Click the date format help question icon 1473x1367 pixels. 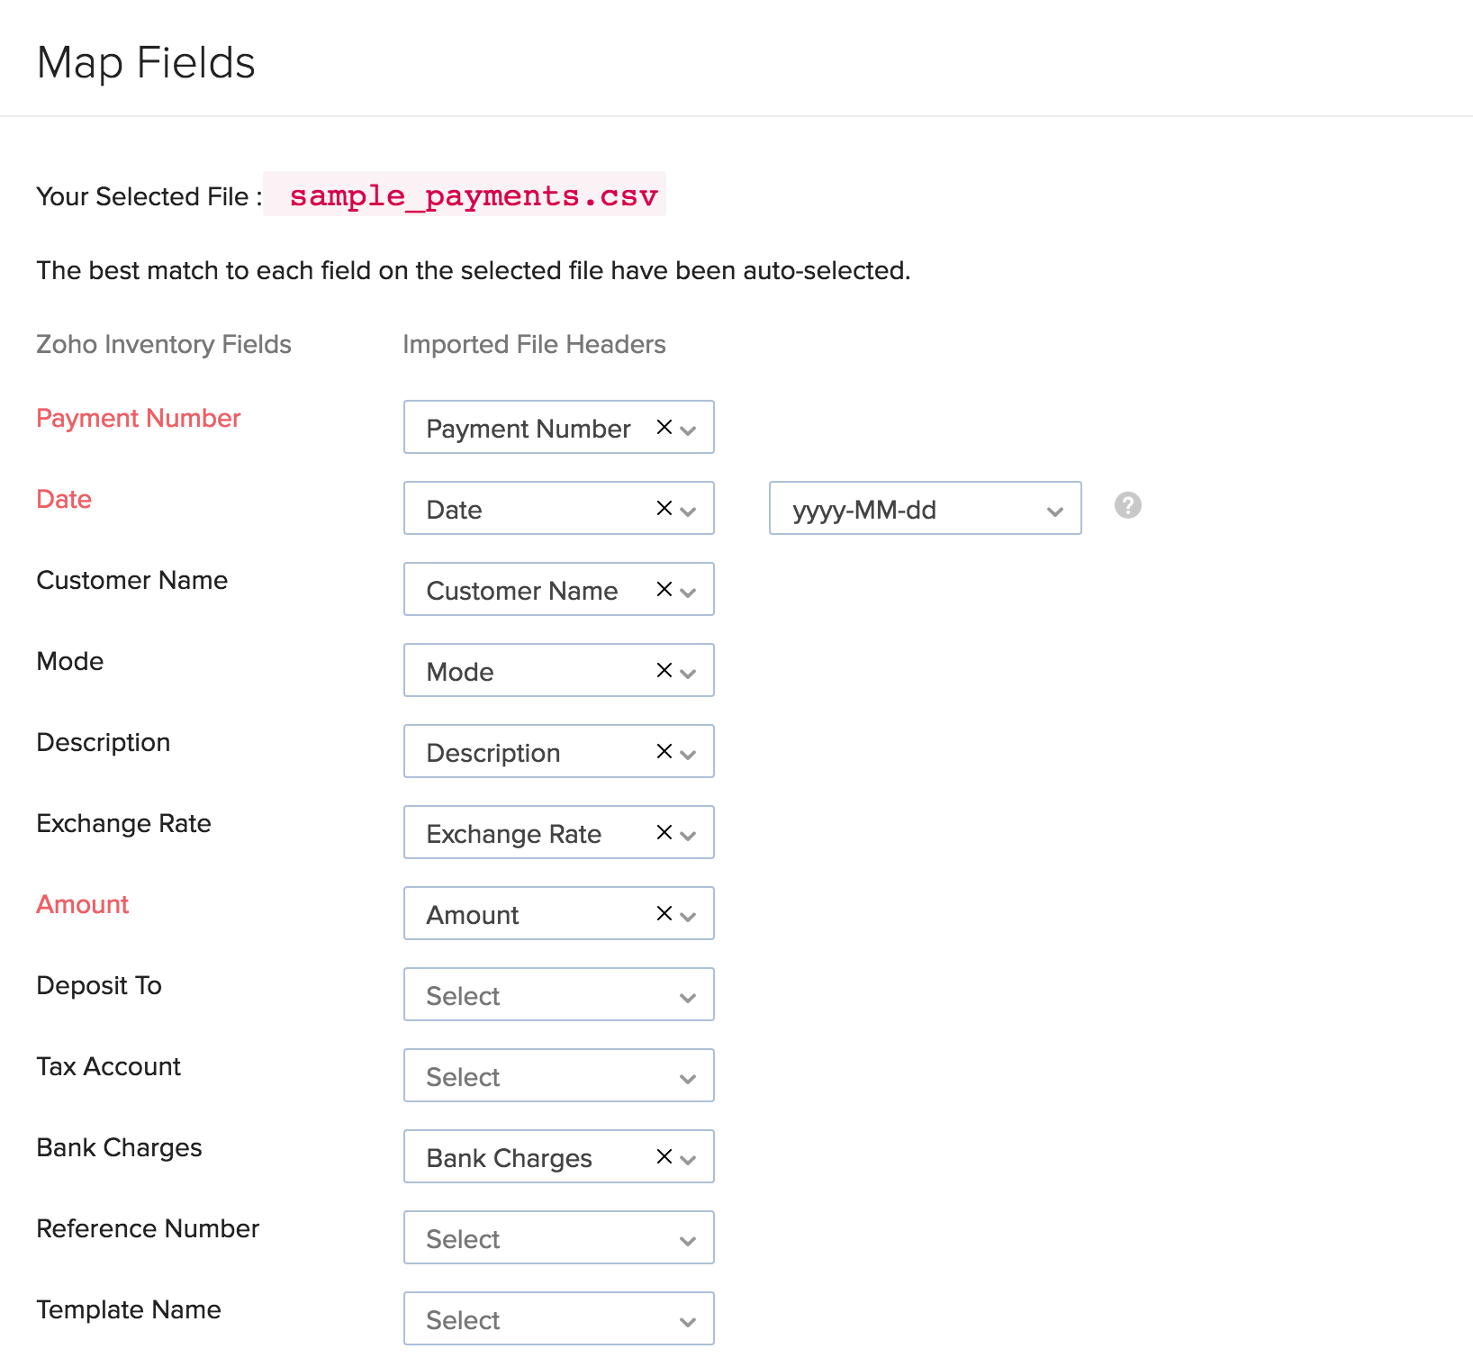[1127, 505]
